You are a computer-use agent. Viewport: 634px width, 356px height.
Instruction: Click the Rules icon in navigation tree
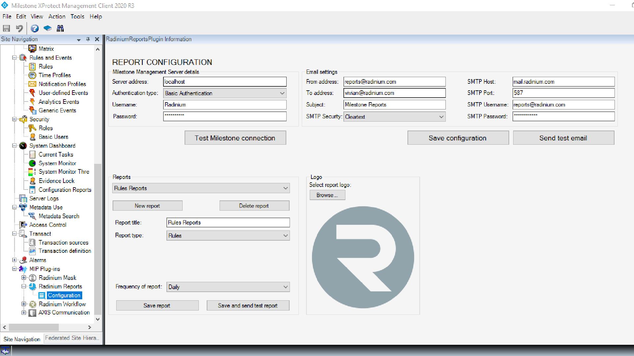coord(32,66)
